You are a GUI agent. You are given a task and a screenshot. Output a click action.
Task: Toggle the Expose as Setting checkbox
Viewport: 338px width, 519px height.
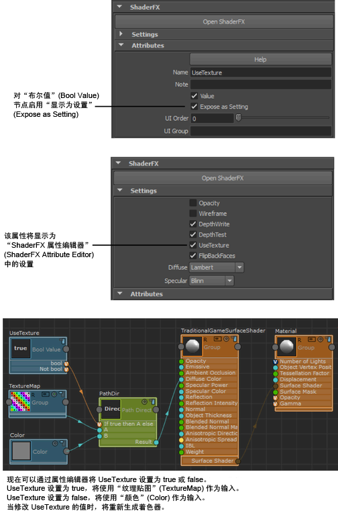(194, 107)
